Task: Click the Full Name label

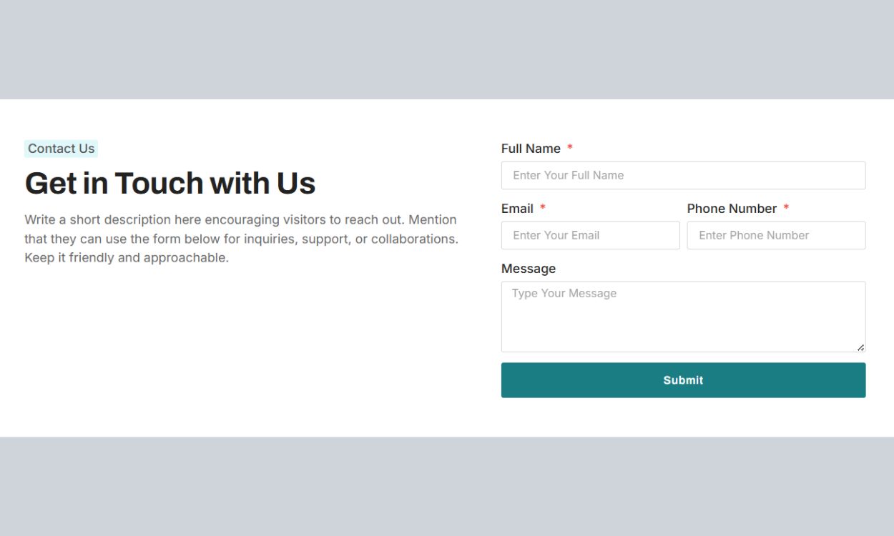Action: [531, 149]
